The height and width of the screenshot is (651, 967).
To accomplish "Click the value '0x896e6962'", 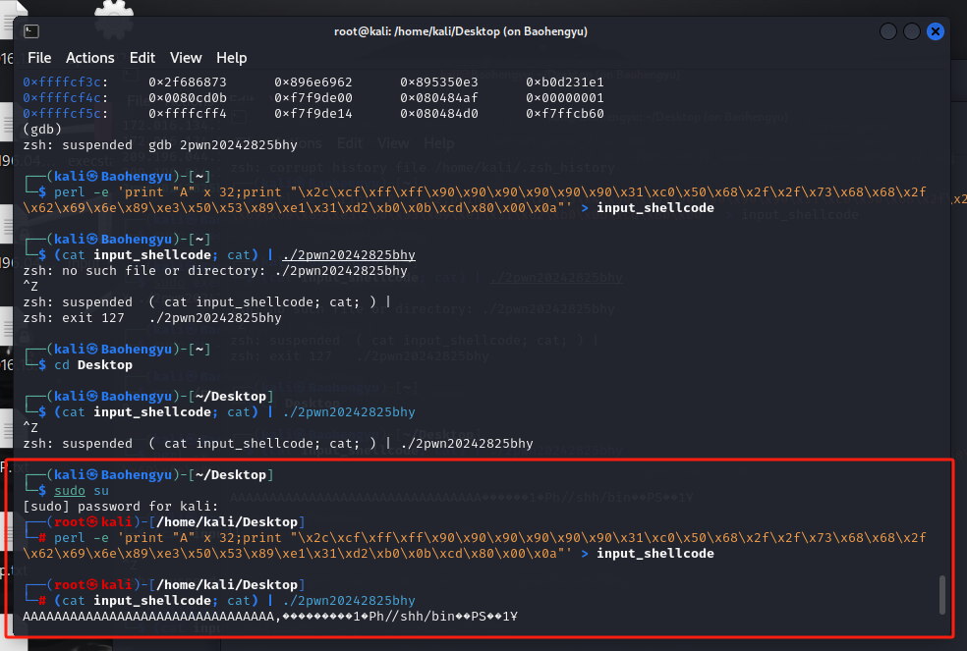I will click(x=313, y=82).
